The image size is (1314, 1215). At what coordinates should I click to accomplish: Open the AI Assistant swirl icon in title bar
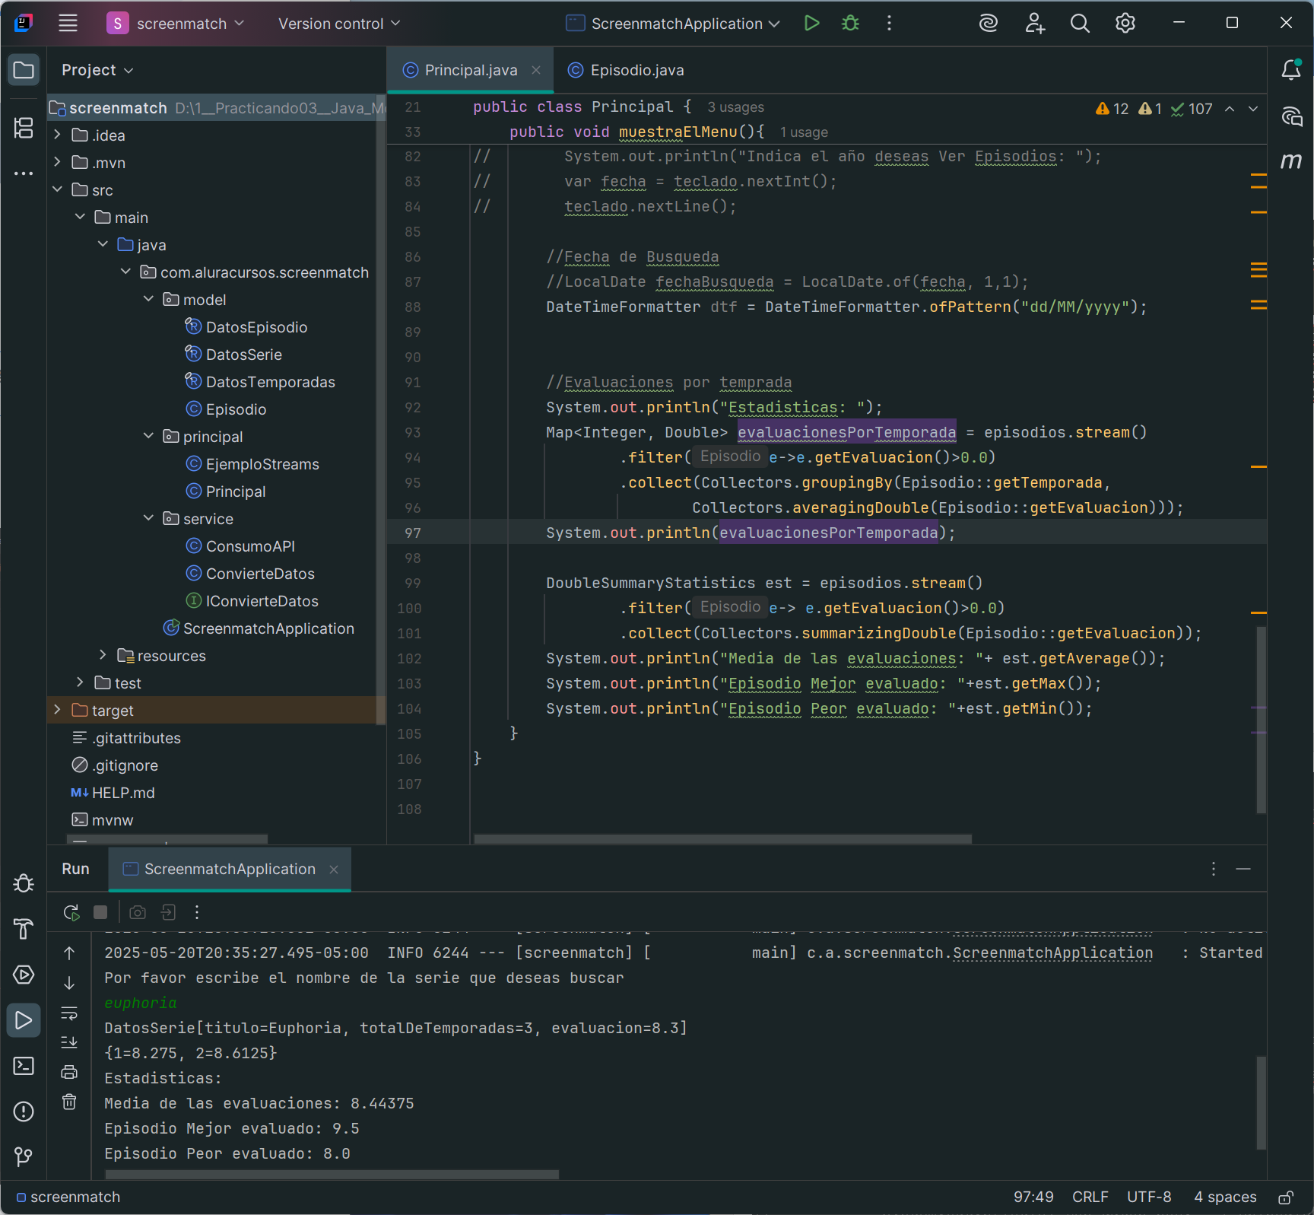[x=988, y=24]
